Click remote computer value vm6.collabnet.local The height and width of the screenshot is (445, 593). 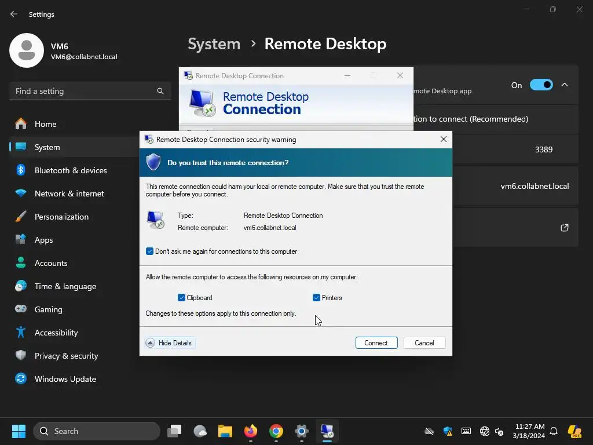coord(270,228)
